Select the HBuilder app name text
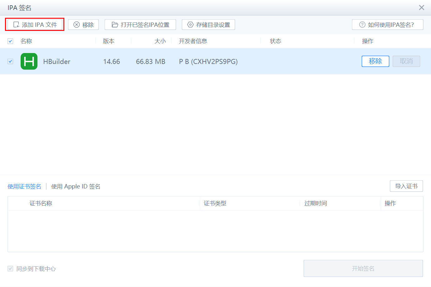431x287 pixels. tap(57, 61)
